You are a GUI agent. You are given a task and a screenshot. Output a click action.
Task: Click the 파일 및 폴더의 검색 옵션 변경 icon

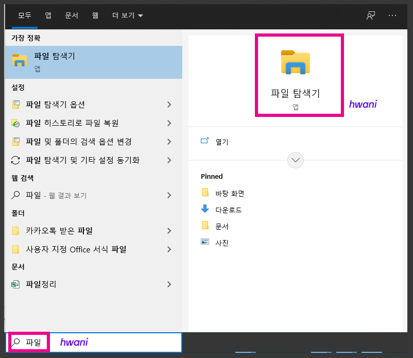coord(16,142)
